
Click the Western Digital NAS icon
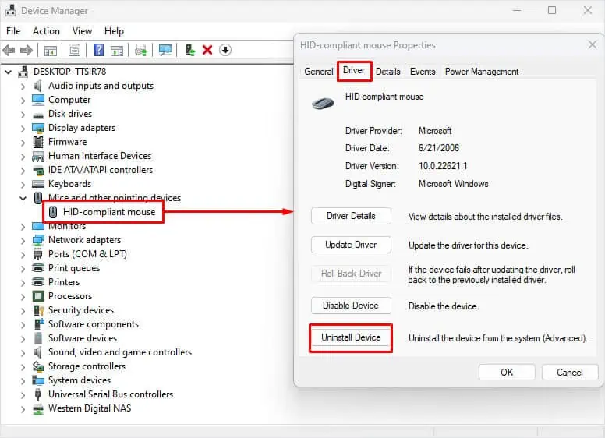tap(38, 408)
